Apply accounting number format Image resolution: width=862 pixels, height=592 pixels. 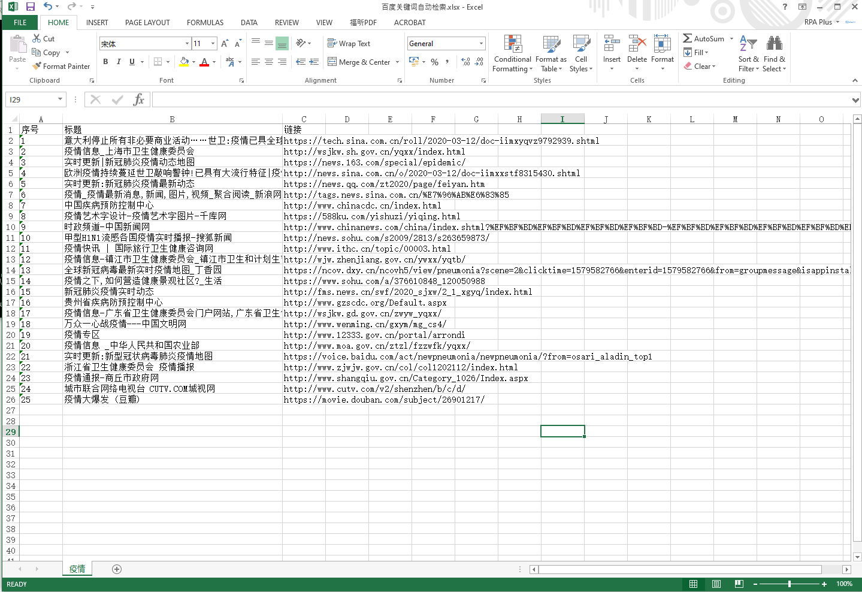coord(413,62)
